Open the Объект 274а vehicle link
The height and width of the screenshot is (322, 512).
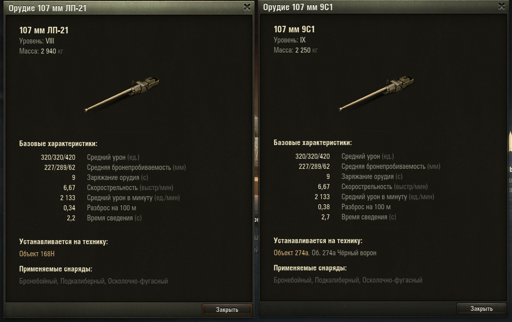tap(291, 253)
